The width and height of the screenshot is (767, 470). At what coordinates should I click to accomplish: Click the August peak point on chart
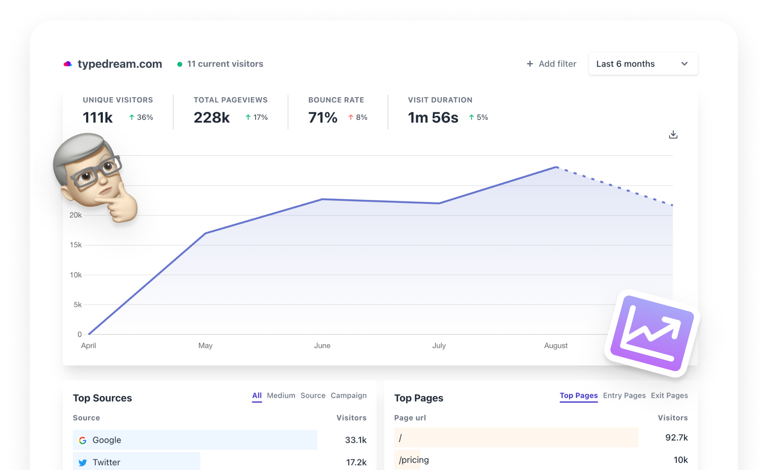(556, 167)
